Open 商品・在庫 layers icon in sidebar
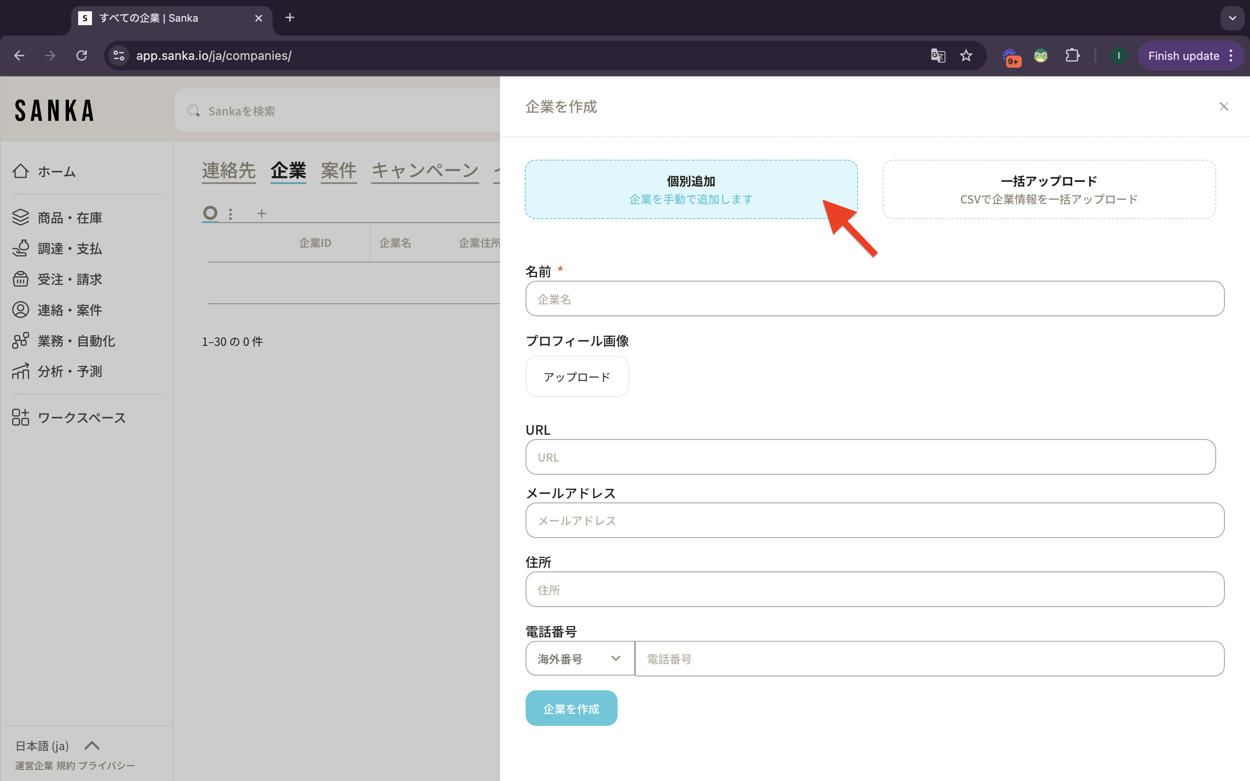 point(21,217)
